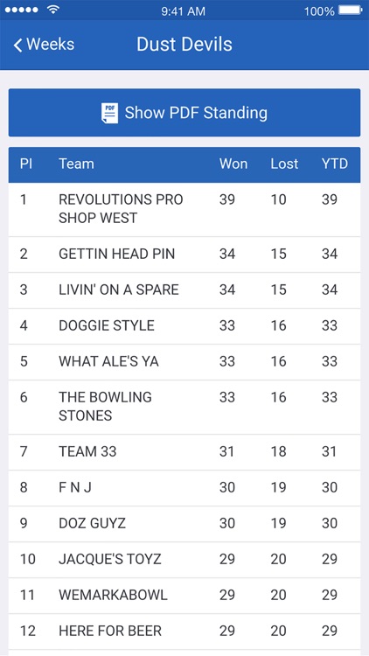The image size is (369, 656).
Task: Sort by the Won column header
Action: click(233, 164)
